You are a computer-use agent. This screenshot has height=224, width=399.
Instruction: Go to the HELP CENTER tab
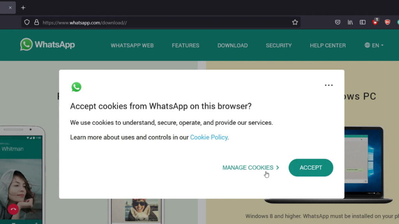pyautogui.click(x=328, y=45)
